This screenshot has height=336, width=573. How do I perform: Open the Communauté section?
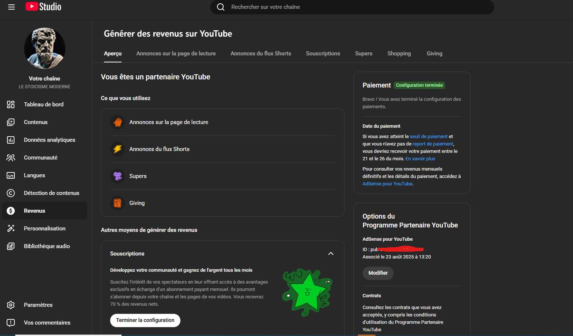40,158
